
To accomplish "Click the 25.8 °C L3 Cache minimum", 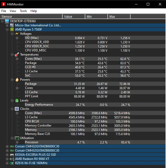I will [x=102, y=71].
